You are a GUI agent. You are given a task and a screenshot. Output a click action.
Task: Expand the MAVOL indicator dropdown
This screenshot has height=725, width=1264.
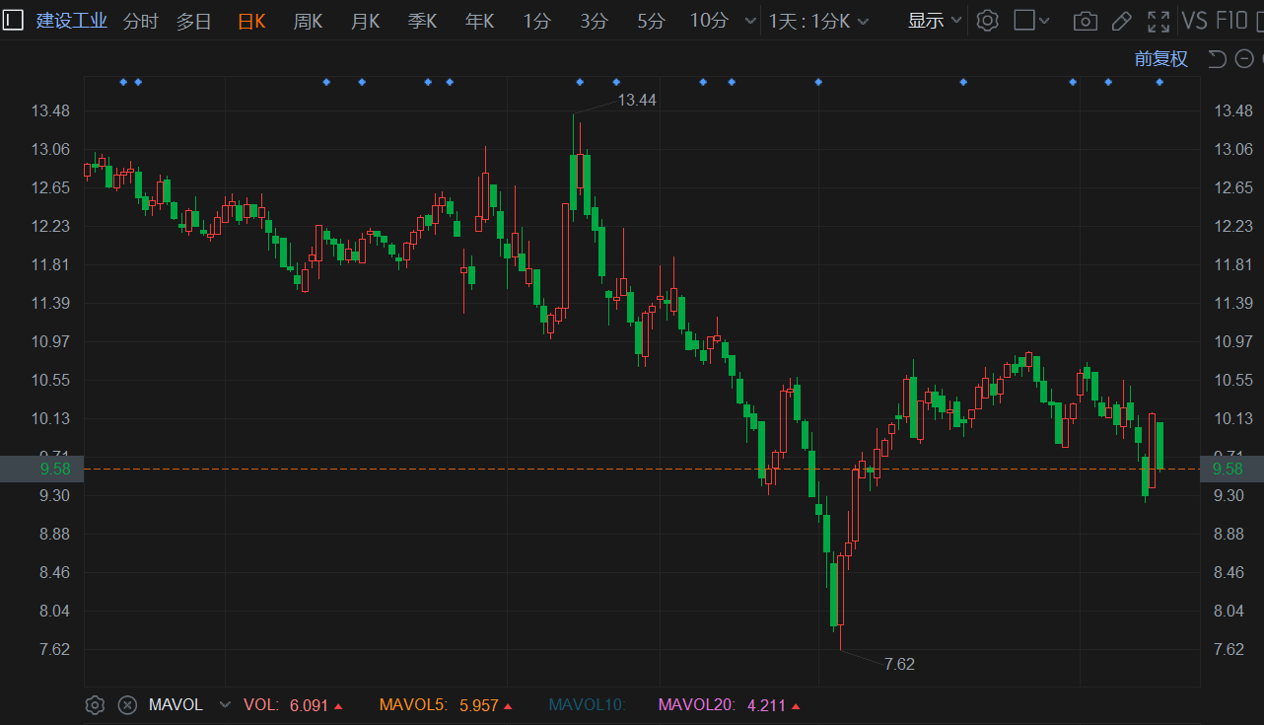coord(225,704)
